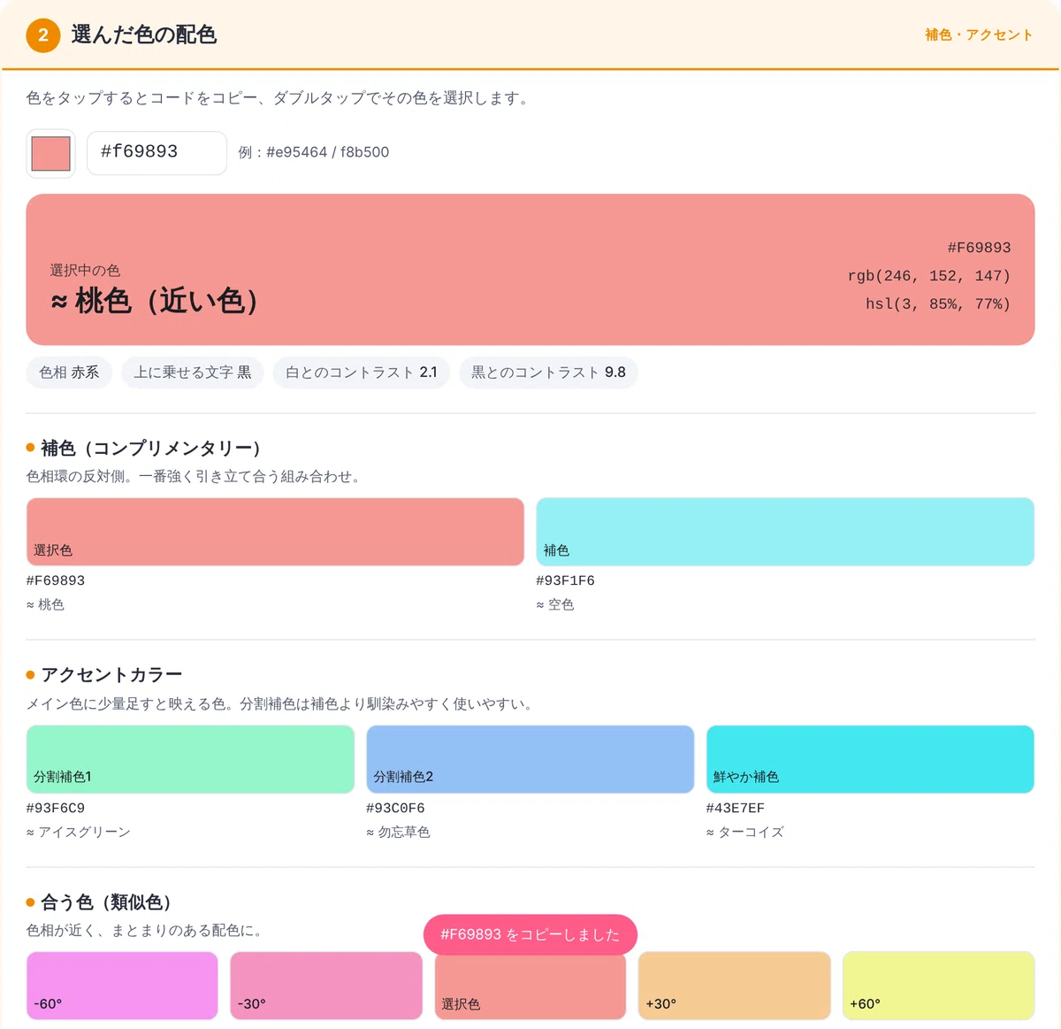Click the hex input field showing #f69893

point(156,153)
